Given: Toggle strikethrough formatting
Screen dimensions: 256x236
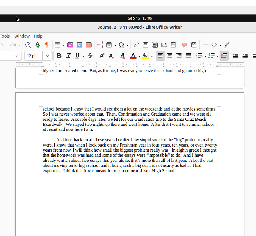Looking at the screenshot, I should coord(90,56).
